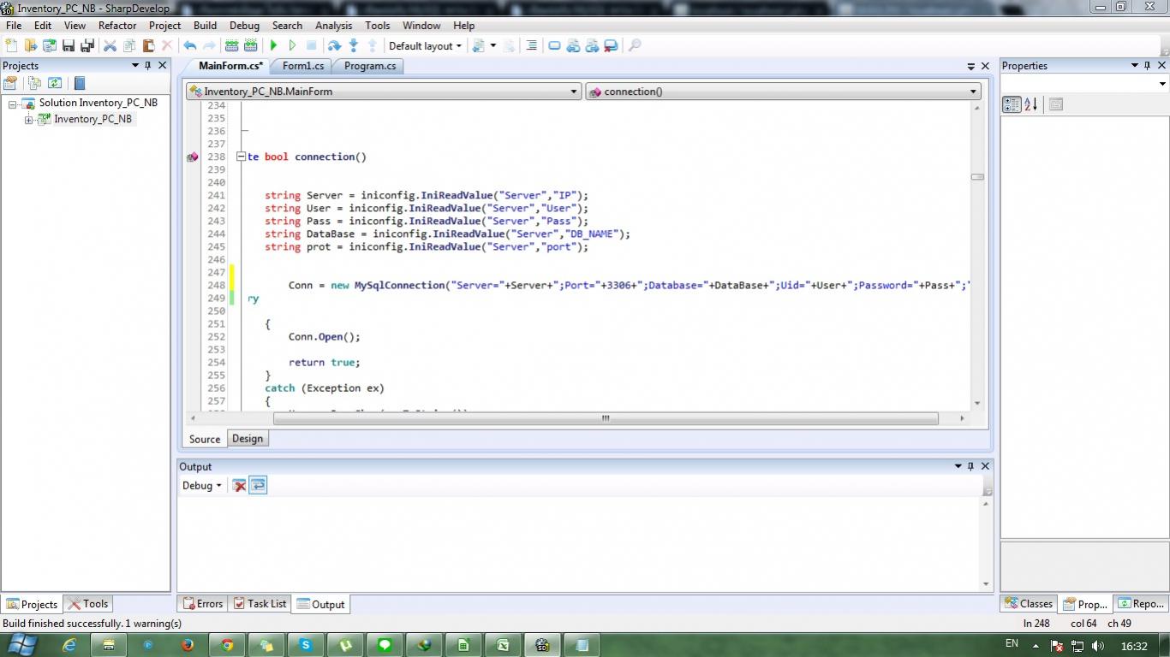The height and width of the screenshot is (657, 1170).
Task: Open the Errors tab at bottom
Action: pyautogui.click(x=202, y=604)
